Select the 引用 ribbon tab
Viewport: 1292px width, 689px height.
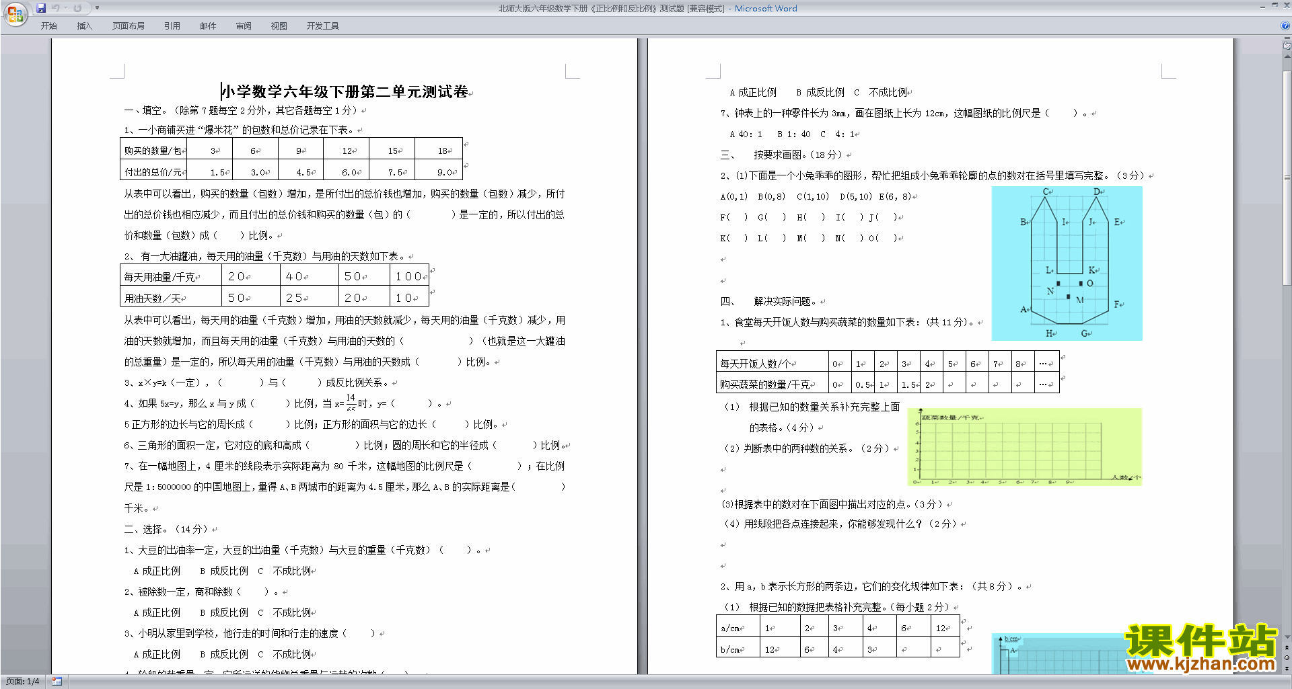[172, 26]
